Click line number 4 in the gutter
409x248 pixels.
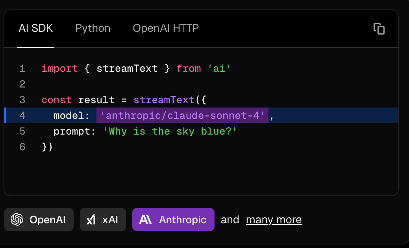pos(22,116)
